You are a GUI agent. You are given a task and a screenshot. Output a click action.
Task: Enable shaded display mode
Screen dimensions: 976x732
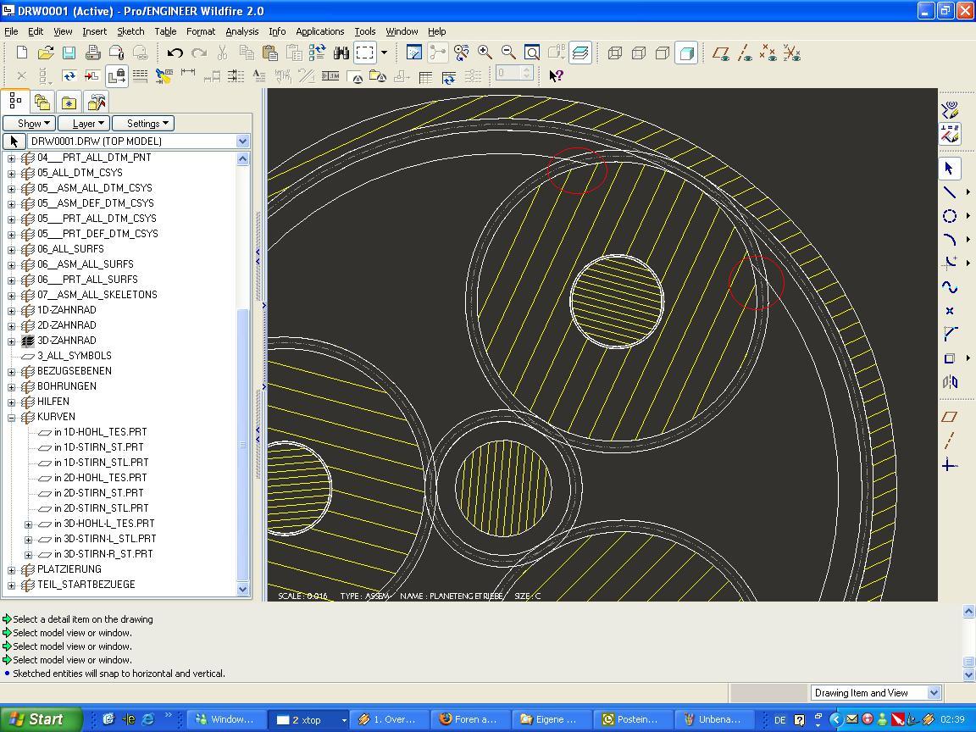click(x=686, y=53)
